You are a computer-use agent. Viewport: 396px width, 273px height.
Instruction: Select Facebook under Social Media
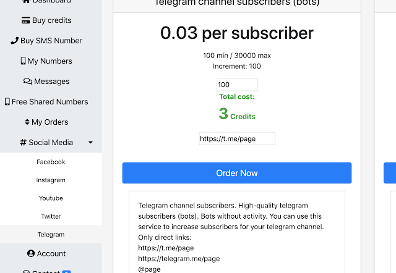coord(51,162)
